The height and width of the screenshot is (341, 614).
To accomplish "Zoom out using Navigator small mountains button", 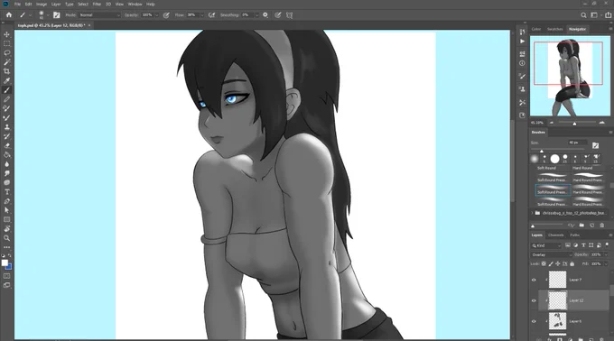I will (x=552, y=123).
